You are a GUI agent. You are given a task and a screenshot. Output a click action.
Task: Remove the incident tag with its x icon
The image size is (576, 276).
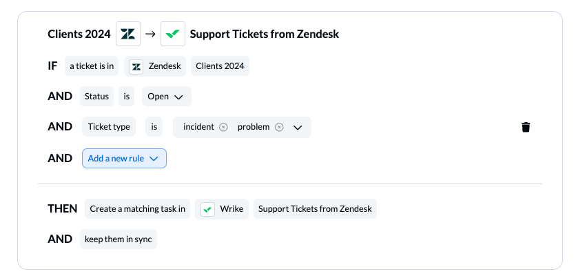coord(223,127)
